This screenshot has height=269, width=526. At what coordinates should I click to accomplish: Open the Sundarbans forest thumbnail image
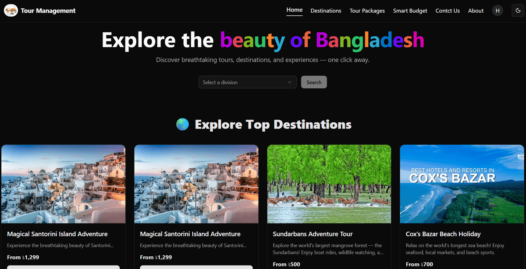[x=329, y=184]
